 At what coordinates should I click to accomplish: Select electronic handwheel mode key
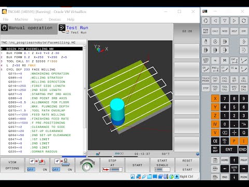coord(215,42)
